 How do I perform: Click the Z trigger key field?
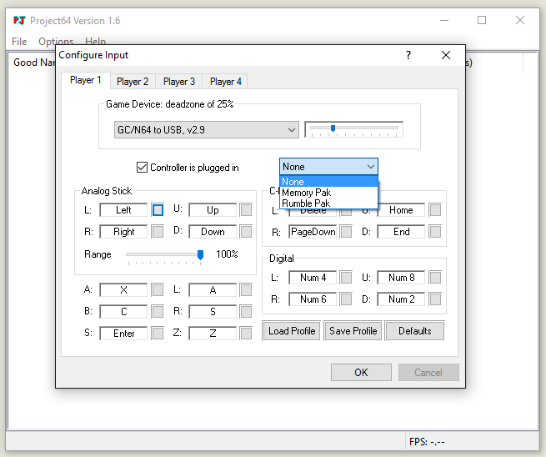click(x=213, y=334)
